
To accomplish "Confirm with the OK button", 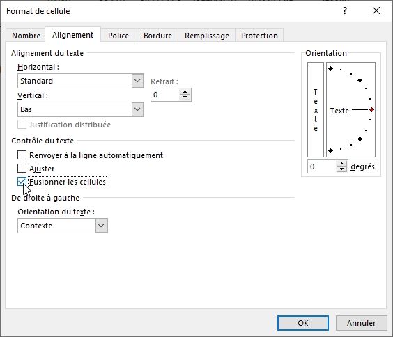I will (x=303, y=323).
